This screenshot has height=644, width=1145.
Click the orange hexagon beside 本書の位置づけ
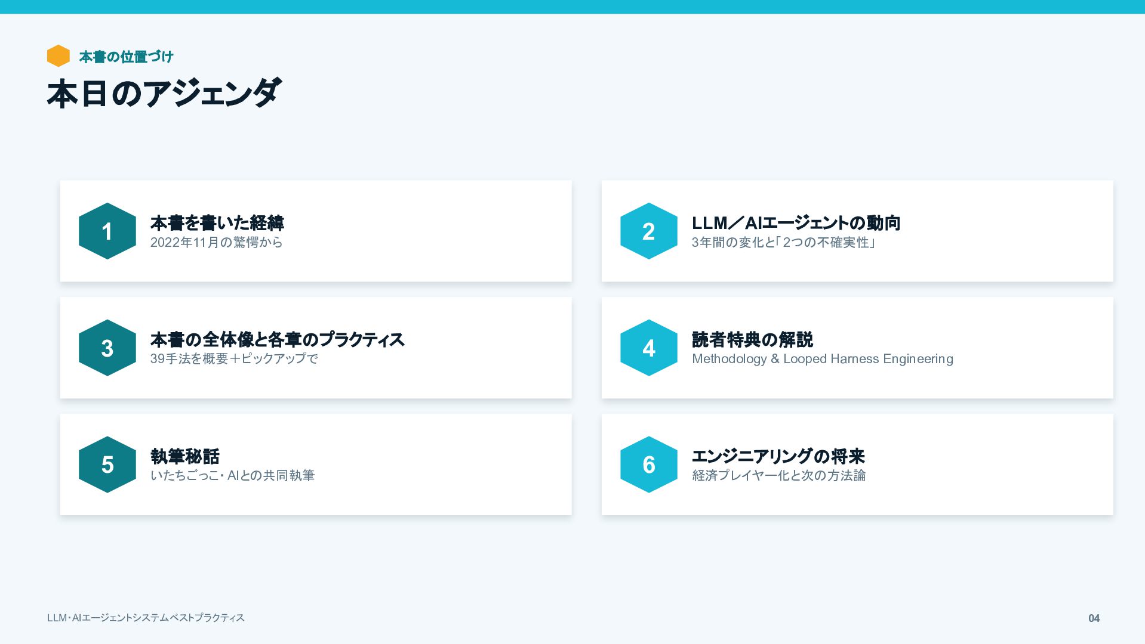pos(59,56)
